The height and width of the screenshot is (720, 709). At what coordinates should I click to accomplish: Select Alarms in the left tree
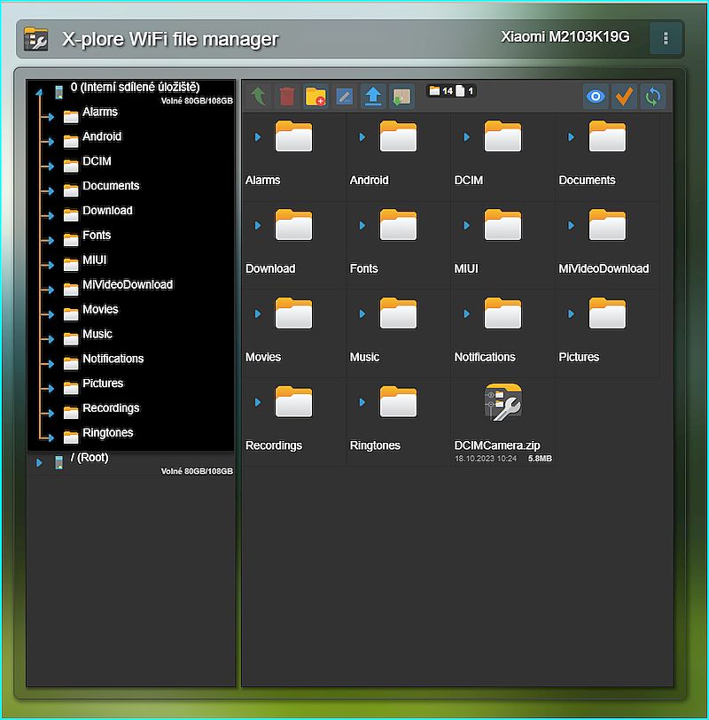click(x=100, y=112)
